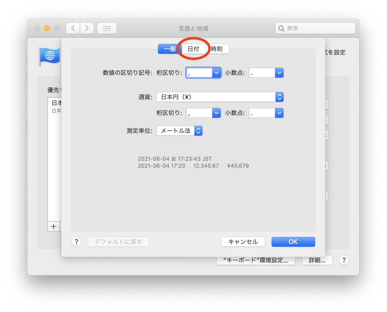Viewport: 387px width, 312px height.
Task: Open the Show All preferences grid icon
Action: (x=107, y=28)
